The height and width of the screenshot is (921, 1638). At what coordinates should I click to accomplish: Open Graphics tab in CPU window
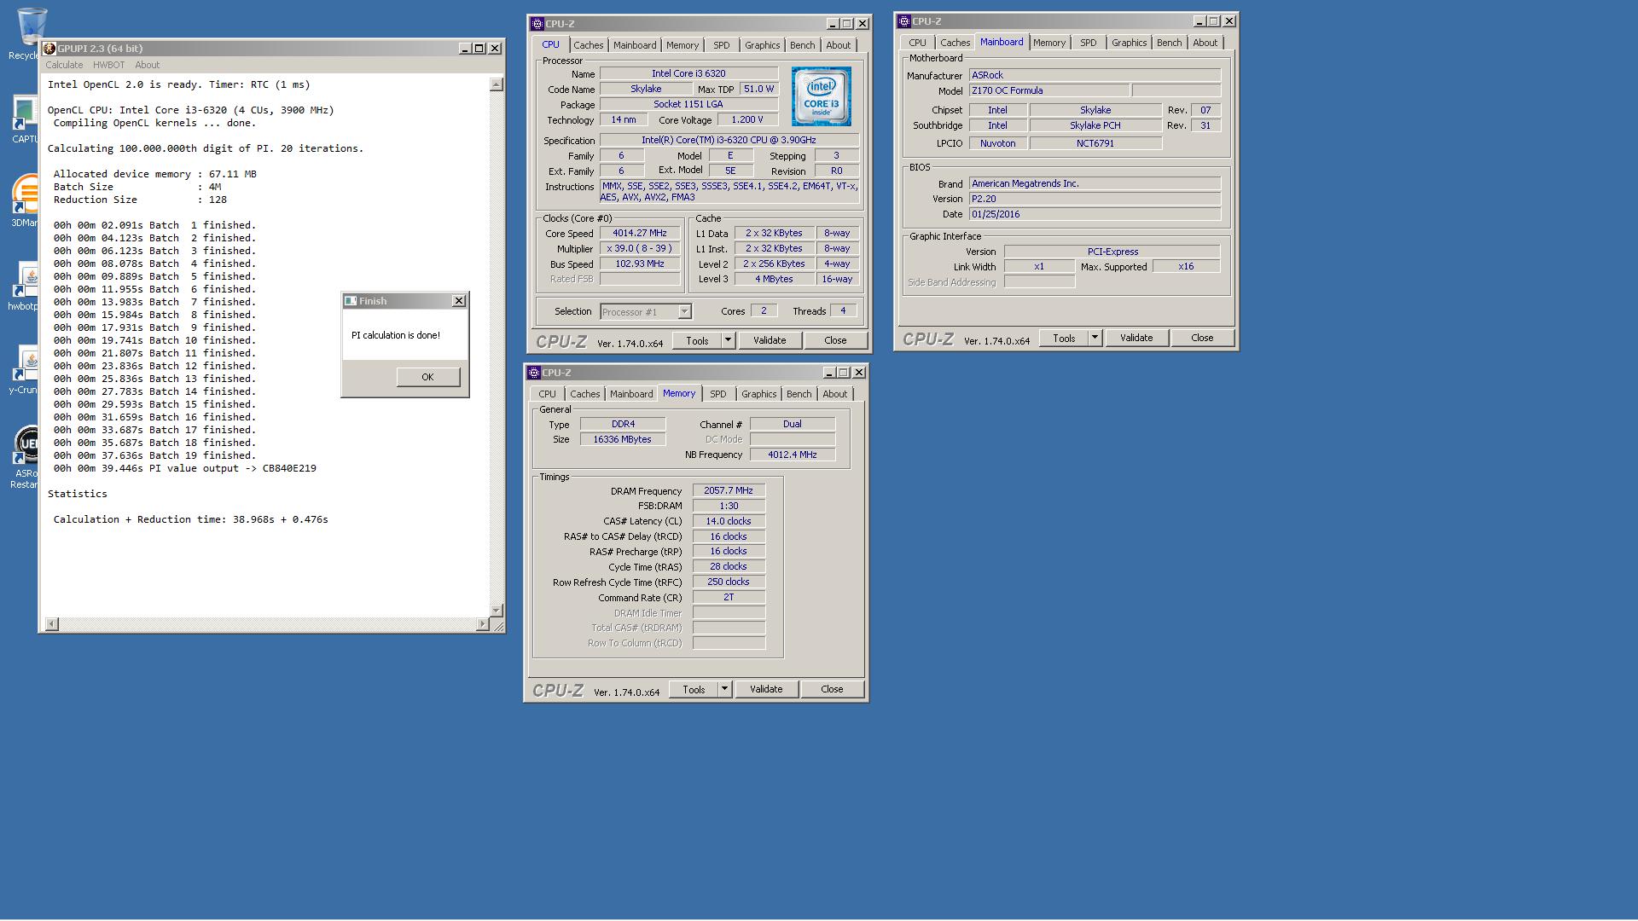[x=762, y=45]
